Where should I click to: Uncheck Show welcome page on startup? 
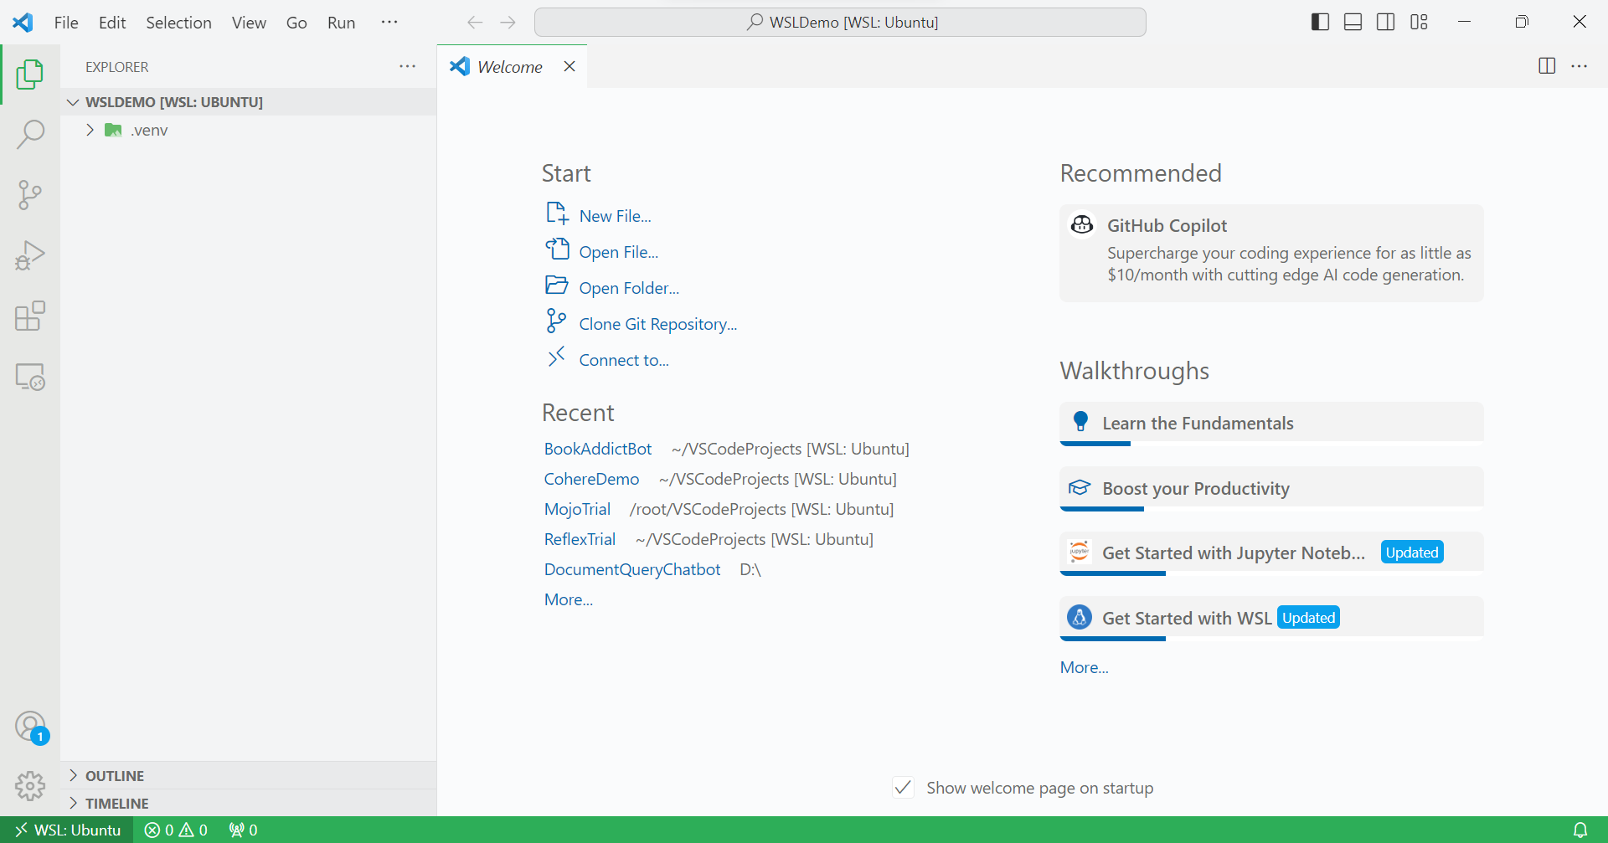[x=902, y=787]
